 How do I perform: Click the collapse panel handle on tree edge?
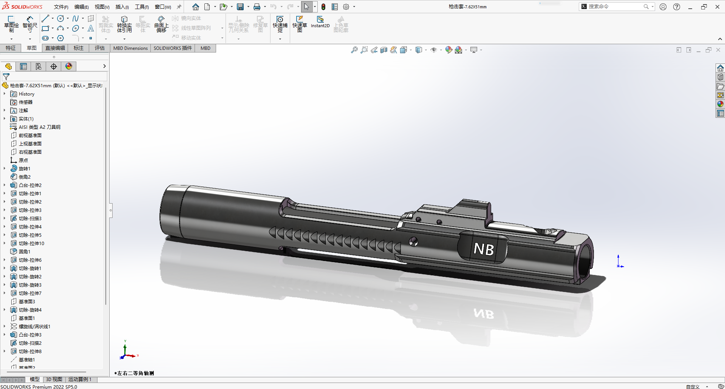111,210
